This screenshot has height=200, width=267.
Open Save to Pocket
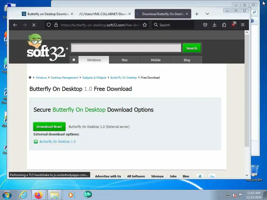click(205, 25)
